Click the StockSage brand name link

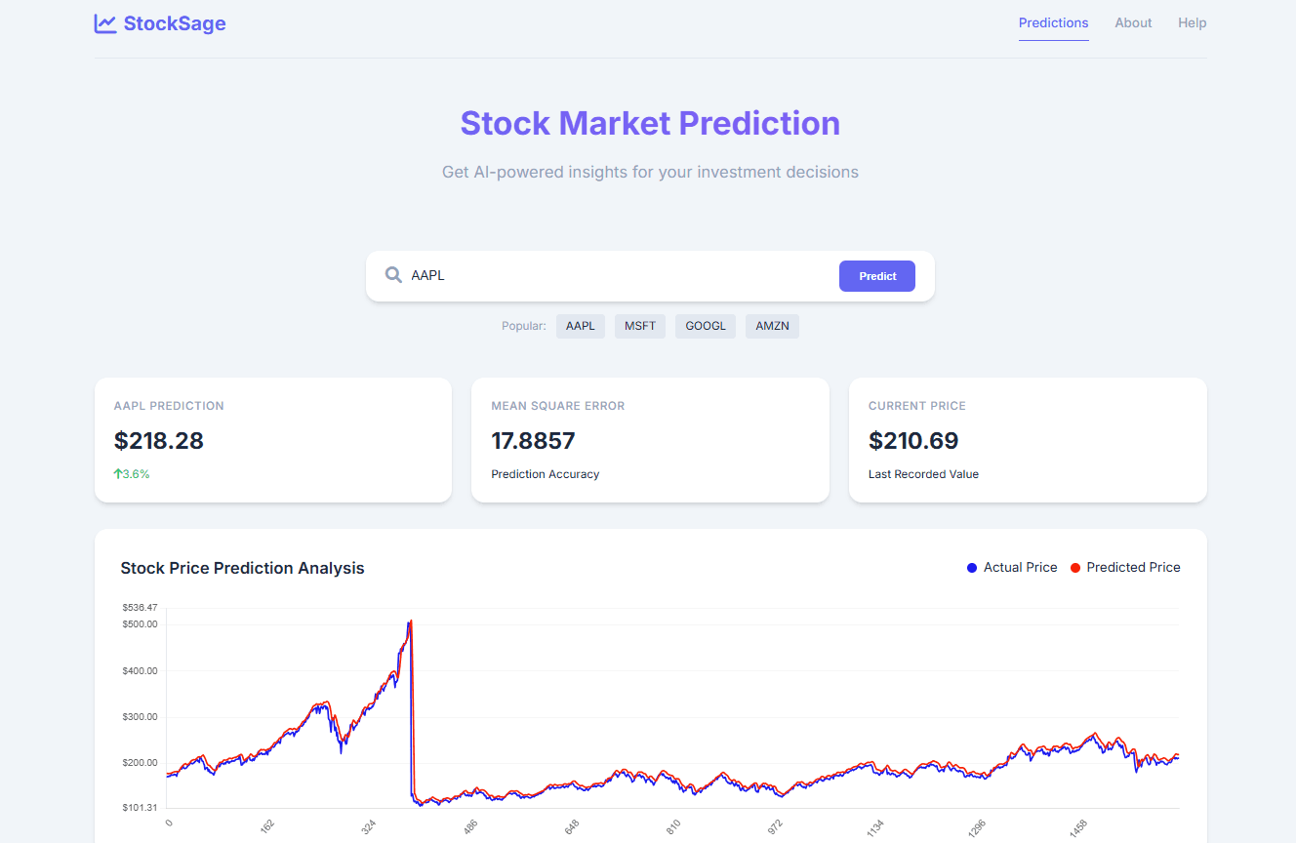click(175, 23)
